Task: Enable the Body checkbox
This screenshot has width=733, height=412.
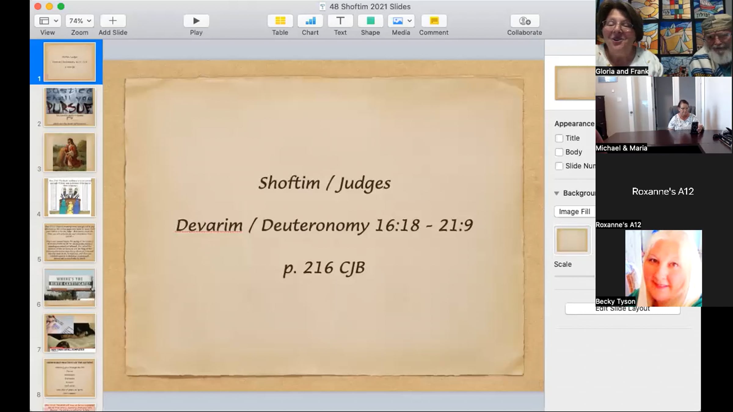Action: click(559, 152)
